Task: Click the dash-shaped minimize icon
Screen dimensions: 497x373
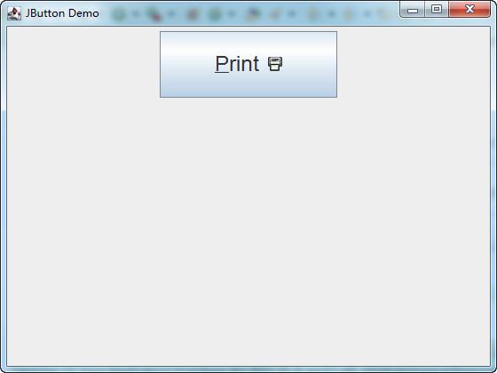Action: click(x=413, y=11)
